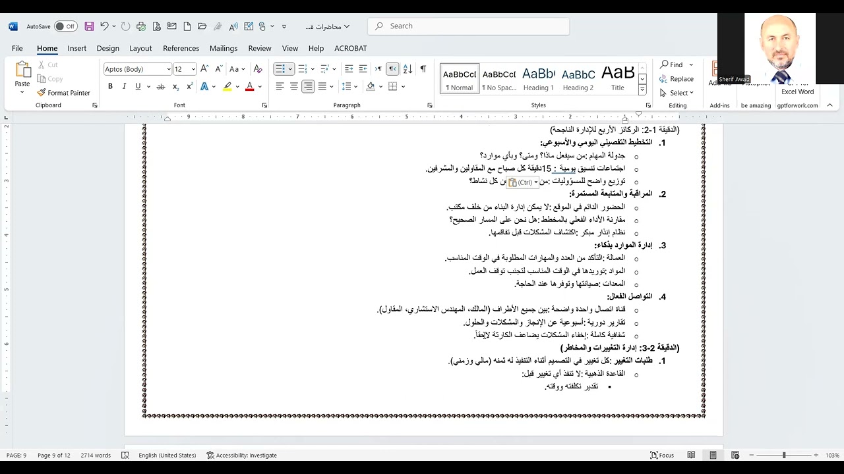The image size is (844, 474).
Task: Open the font name dropdown
Action: coord(169,69)
